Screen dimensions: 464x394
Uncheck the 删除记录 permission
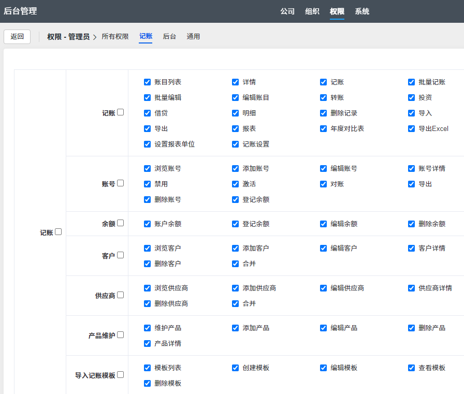point(324,113)
